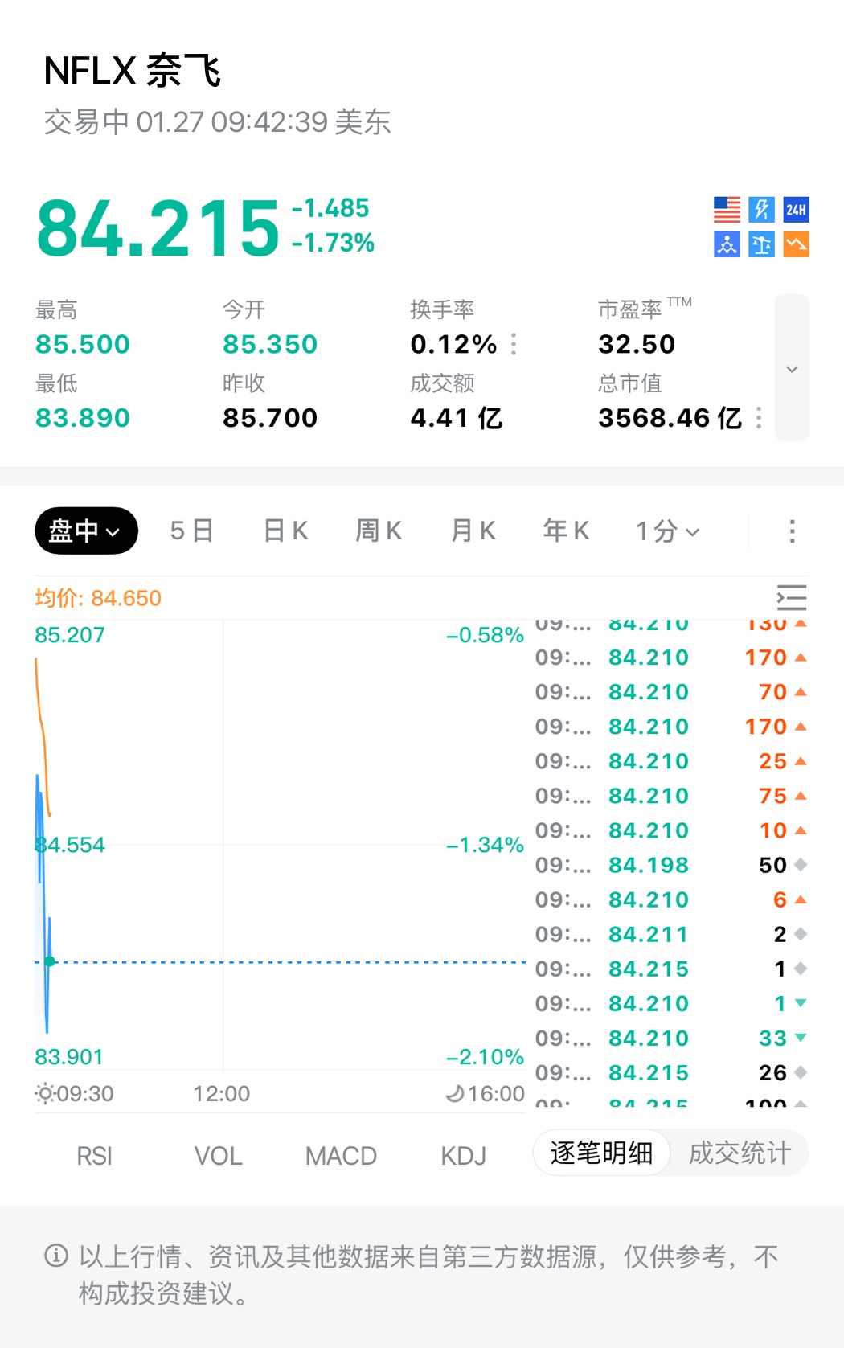Screen dimensions: 844x1348
Task: Show the MACD indicator
Action: click(x=341, y=1156)
